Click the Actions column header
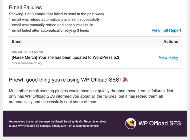The width and height of the screenshot is (190, 140). [x=171, y=42]
